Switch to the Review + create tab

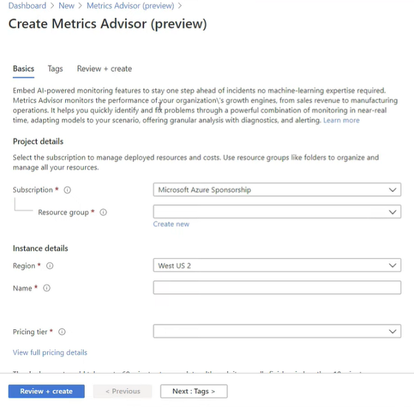click(104, 68)
